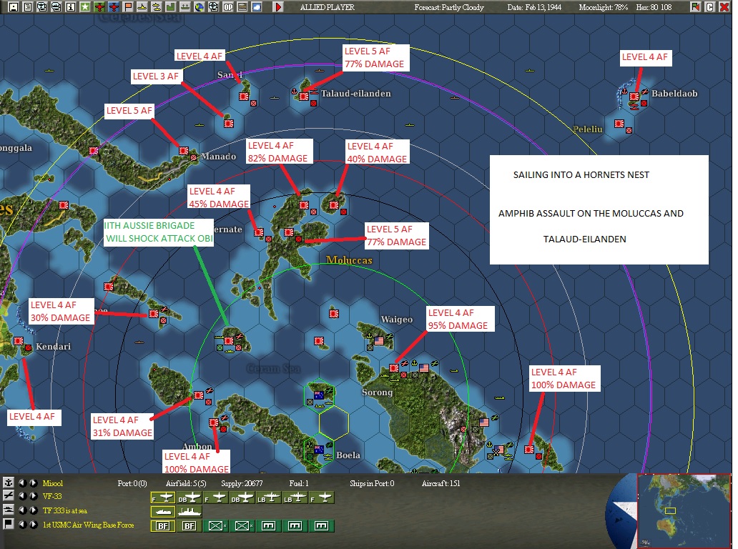
Task: Click the green and red flag icon
Action: pos(696,7)
